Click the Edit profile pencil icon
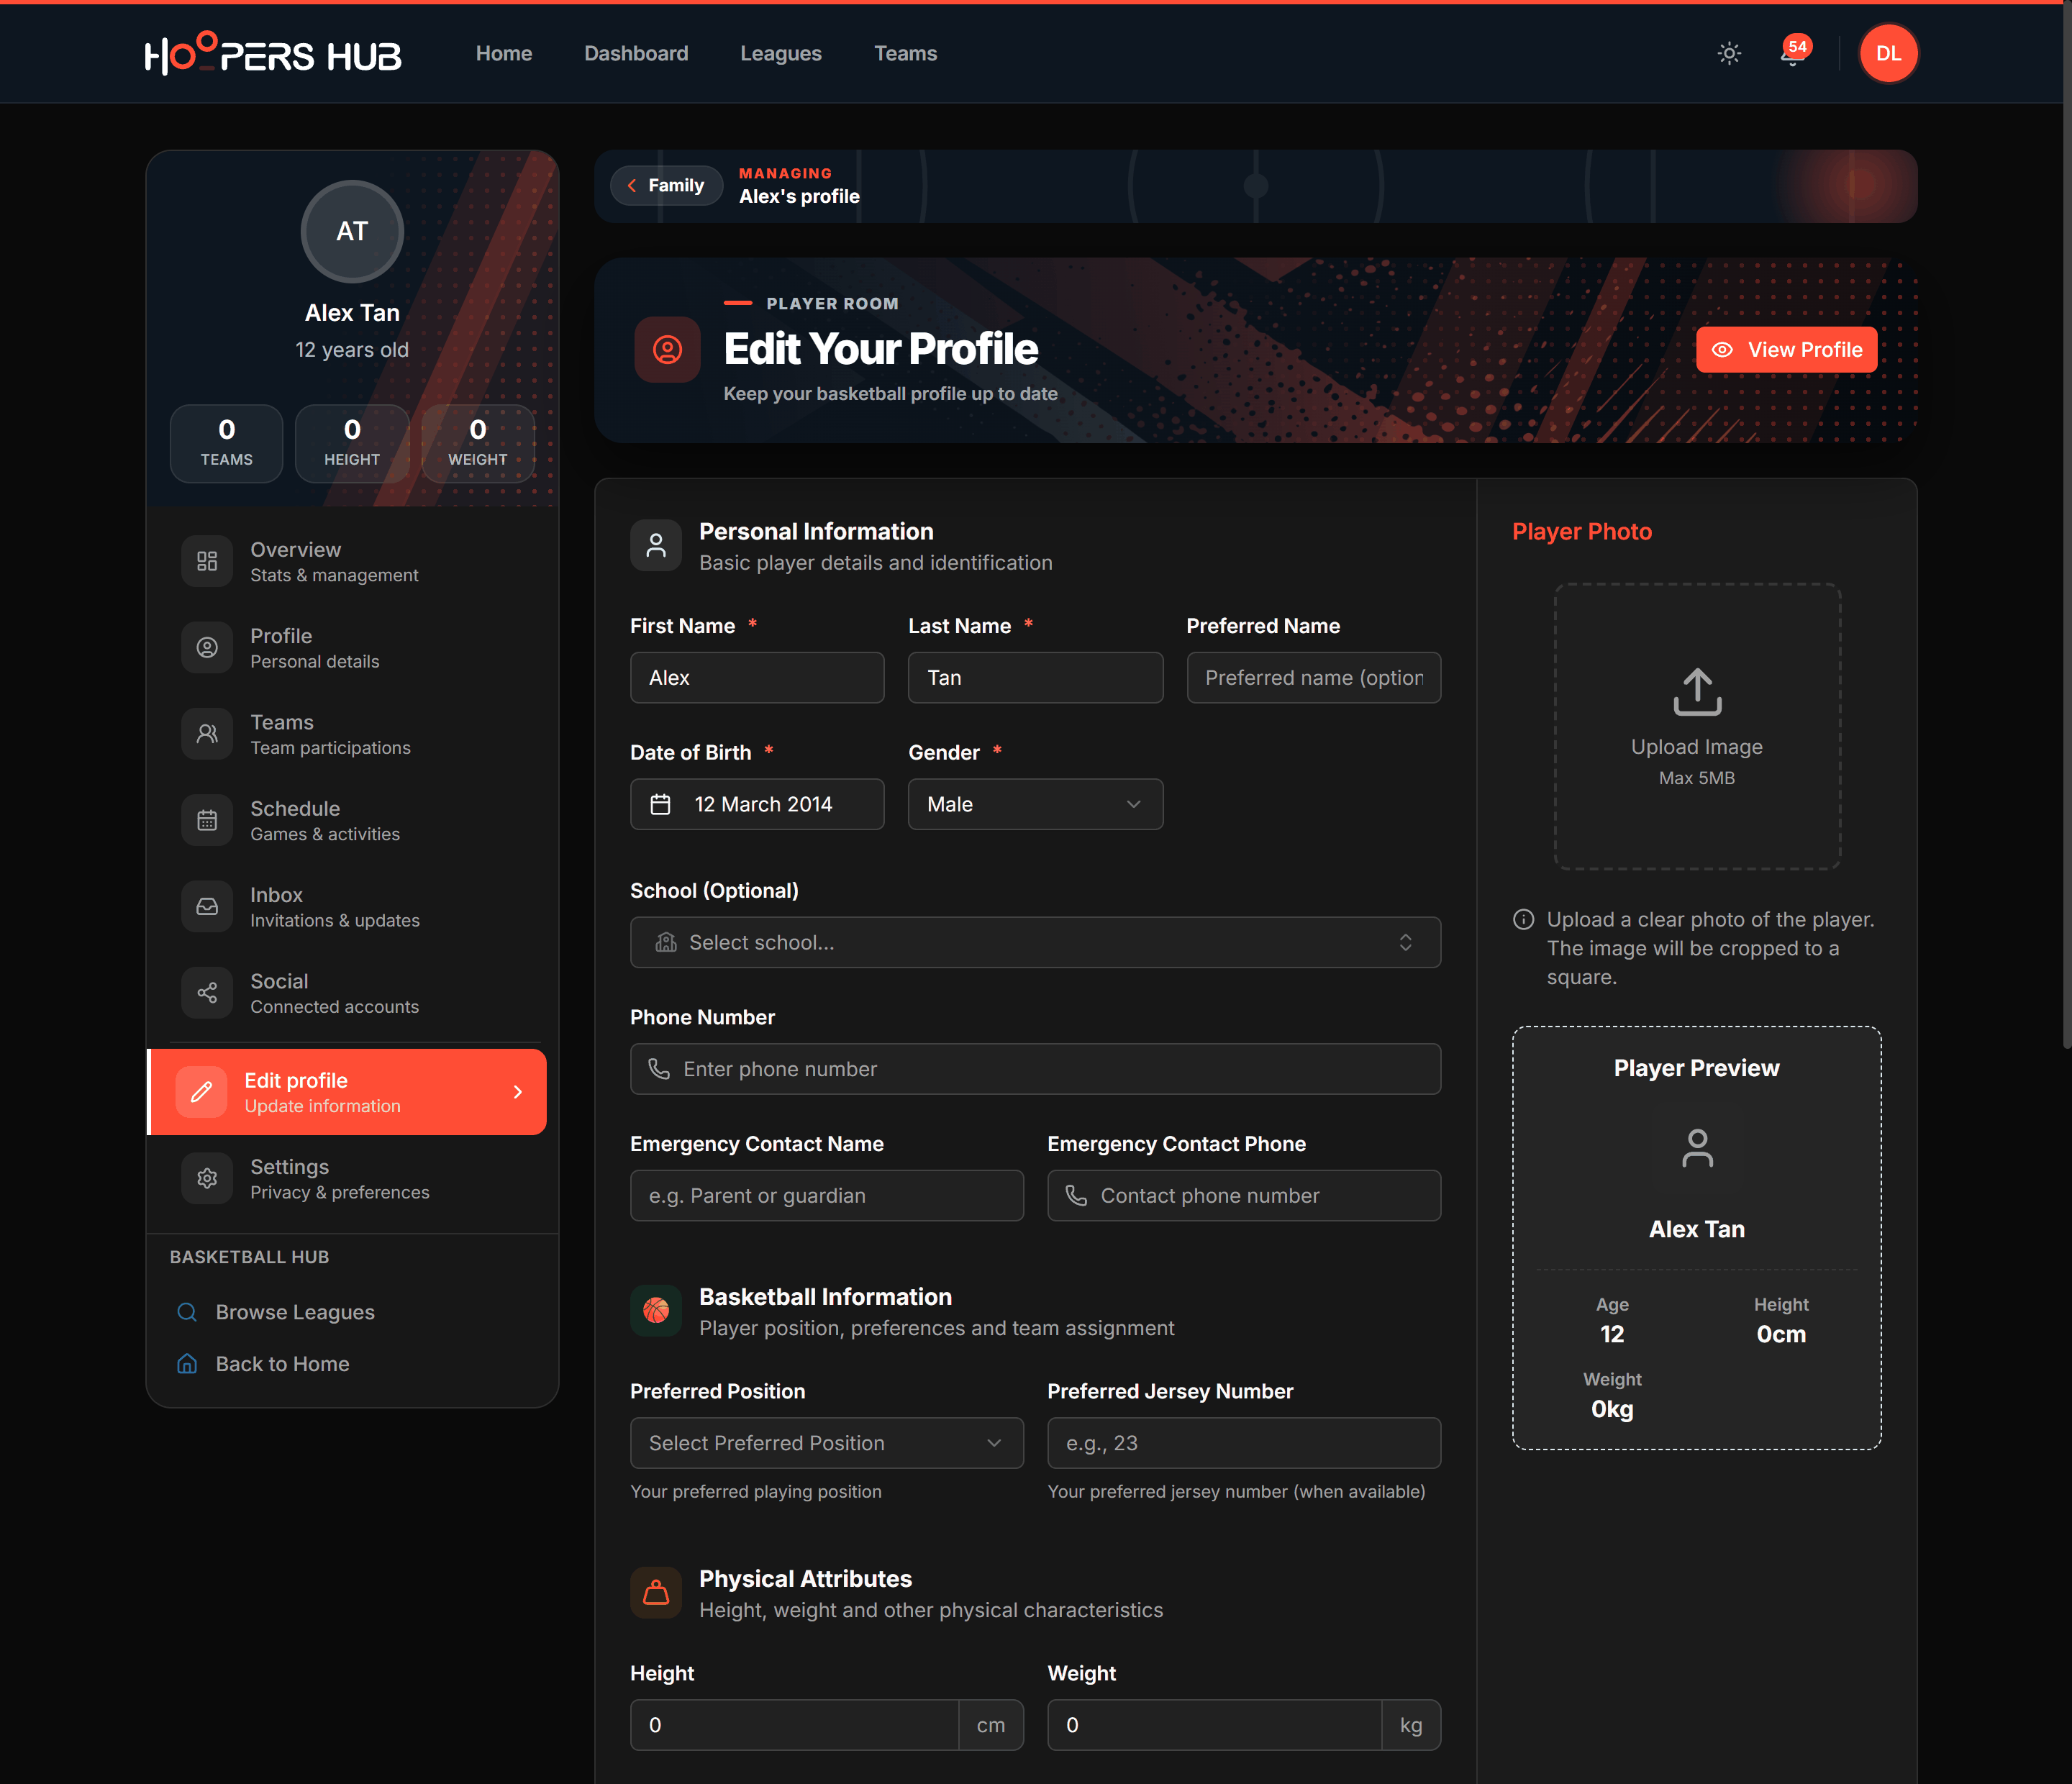This screenshot has height=1784, width=2072. tap(201, 1092)
